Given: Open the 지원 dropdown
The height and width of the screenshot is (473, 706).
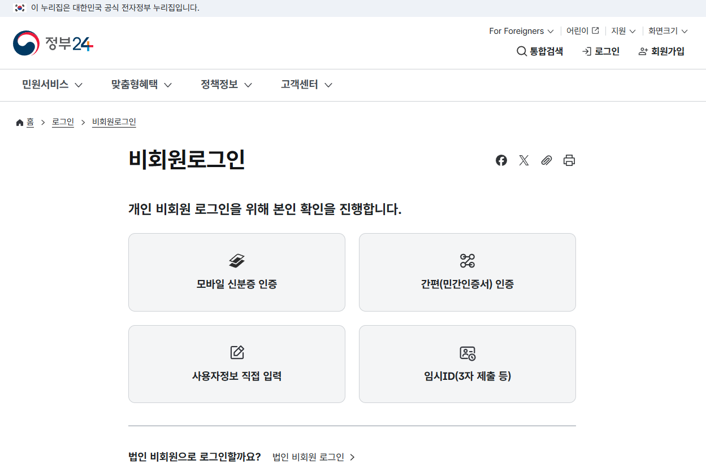Looking at the screenshot, I should 622,31.
